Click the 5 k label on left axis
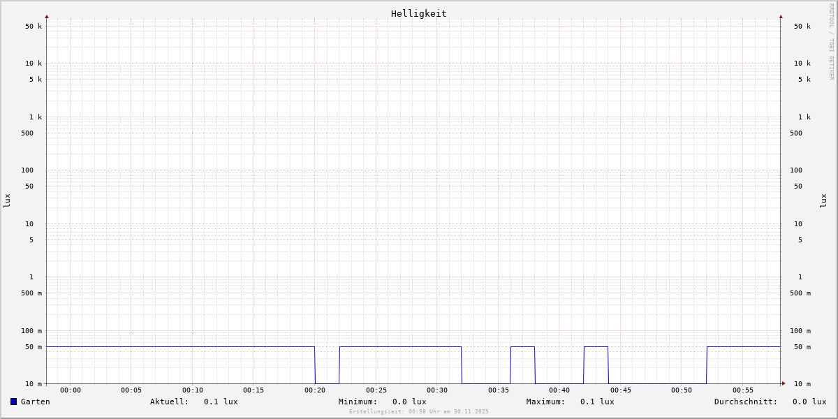This screenshot has height=419, width=838. 36,80
